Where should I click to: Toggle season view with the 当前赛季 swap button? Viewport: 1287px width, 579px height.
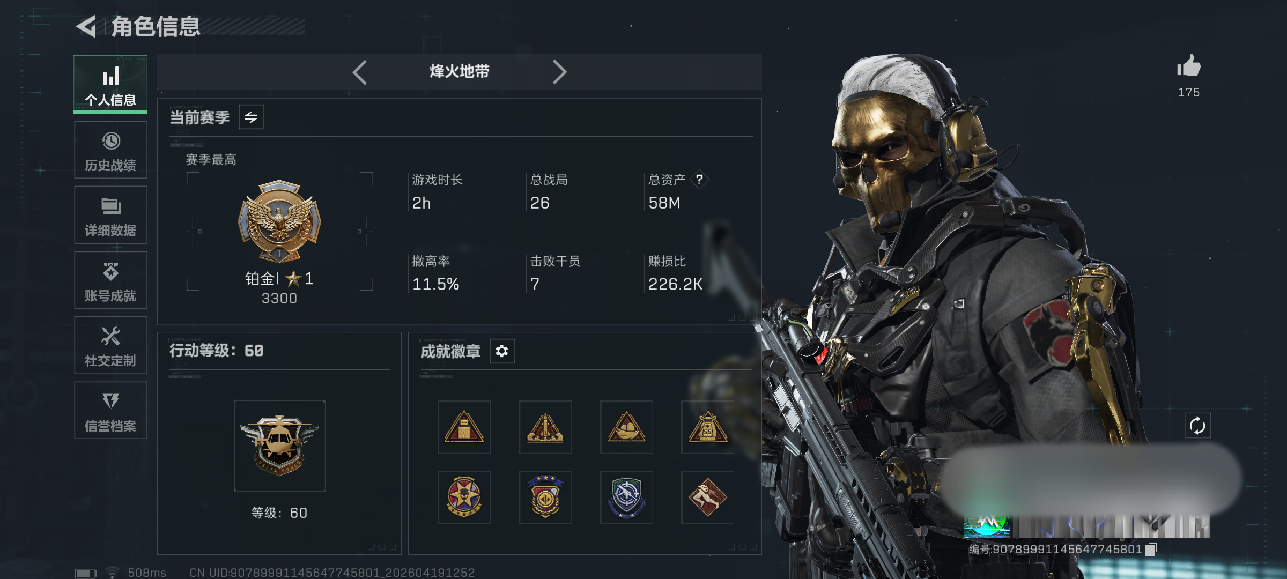pyautogui.click(x=251, y=117)
